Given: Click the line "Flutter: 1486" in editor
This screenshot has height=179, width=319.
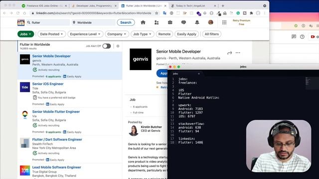Looking at the screenshot, I should tap(190, 143).
